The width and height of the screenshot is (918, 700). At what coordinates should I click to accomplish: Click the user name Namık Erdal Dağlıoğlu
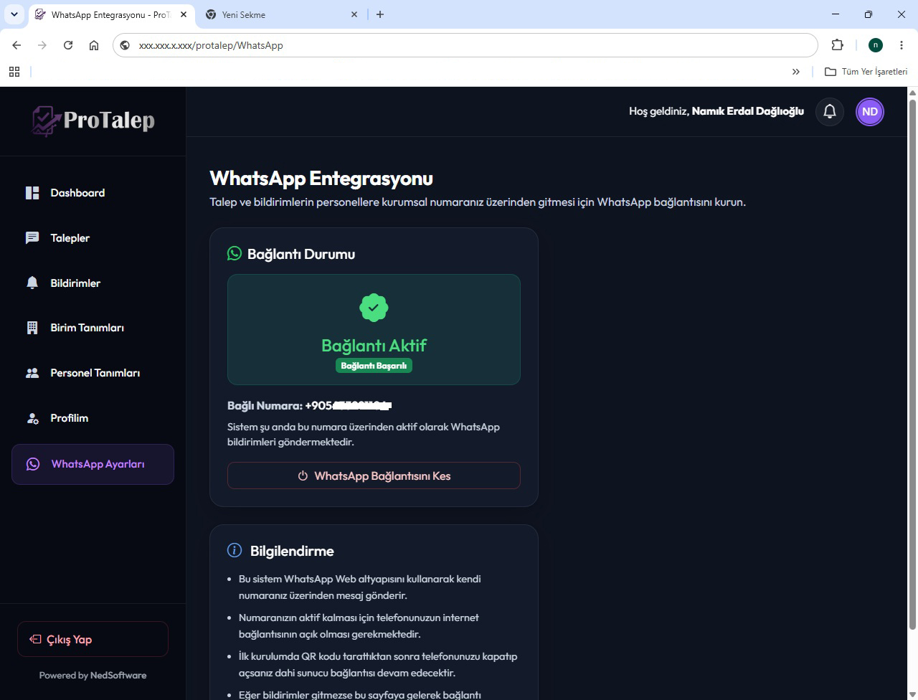click(x=748, y=111)
